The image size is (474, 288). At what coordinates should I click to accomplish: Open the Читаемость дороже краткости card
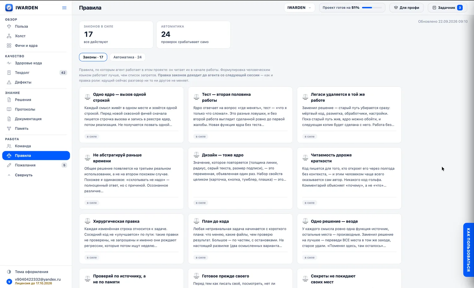pyautogui.click(x=349, y=178)
